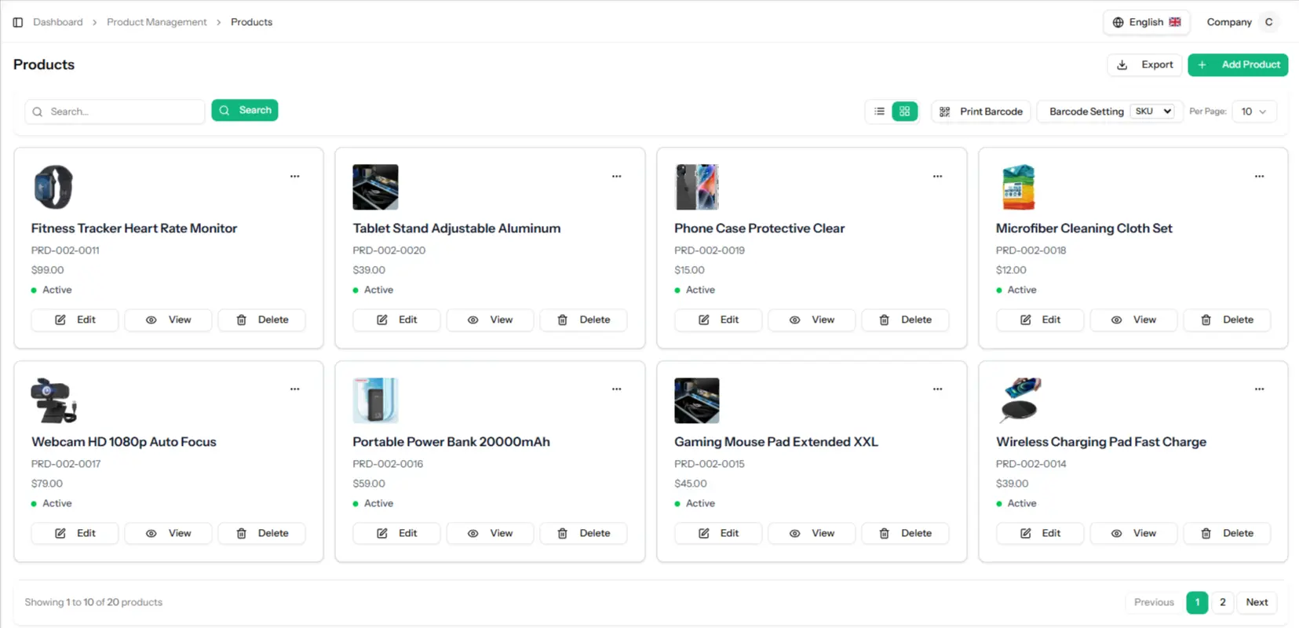This screenshot has width=1299, height=628.
Task: Go to Product Management breadcrumb
Action: coord(157,22)
